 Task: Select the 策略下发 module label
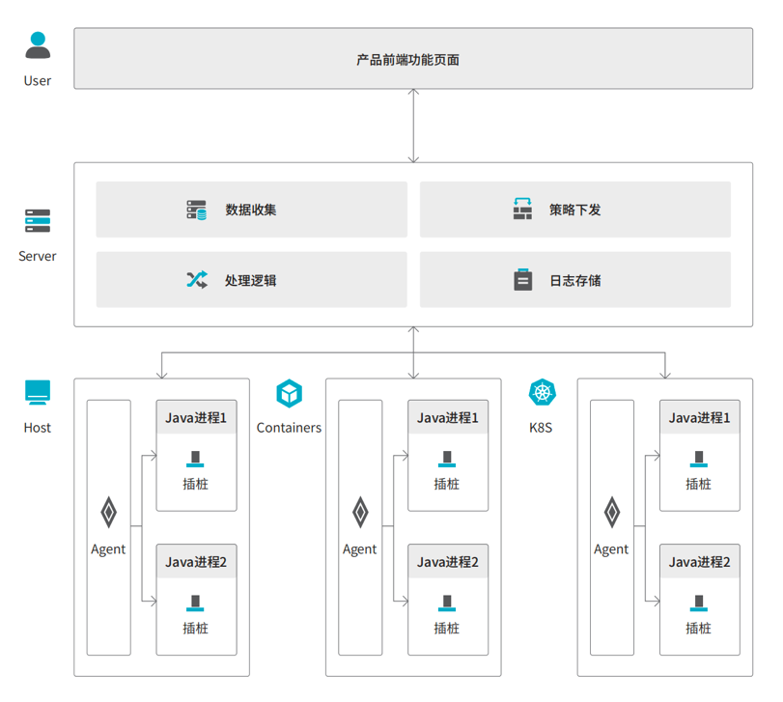574,210
